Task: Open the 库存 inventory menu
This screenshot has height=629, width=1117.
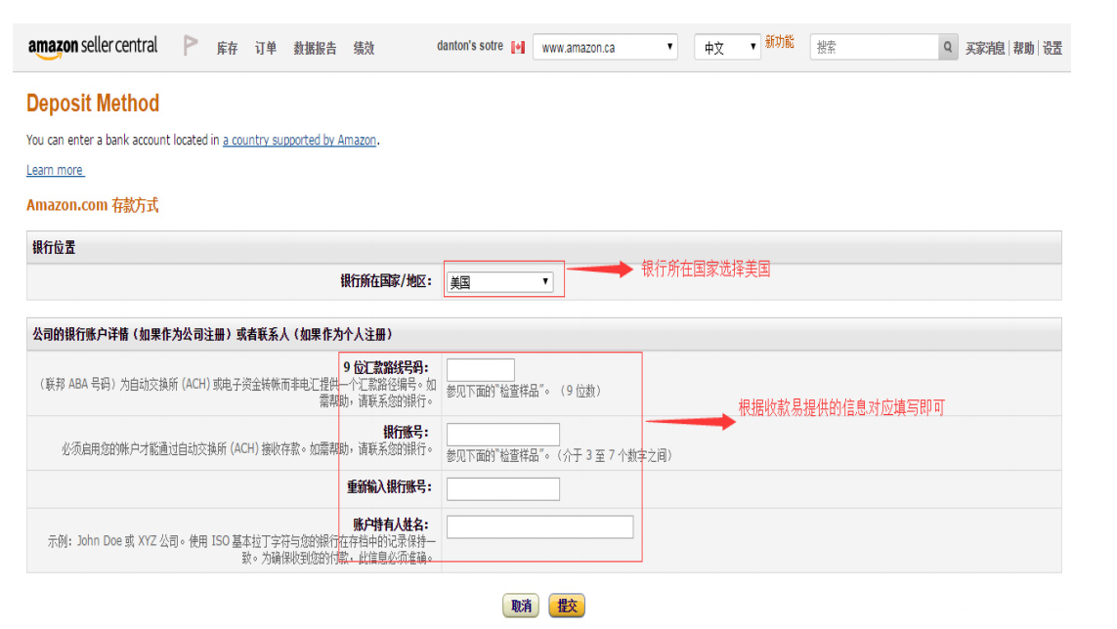Action: [228, 47]
